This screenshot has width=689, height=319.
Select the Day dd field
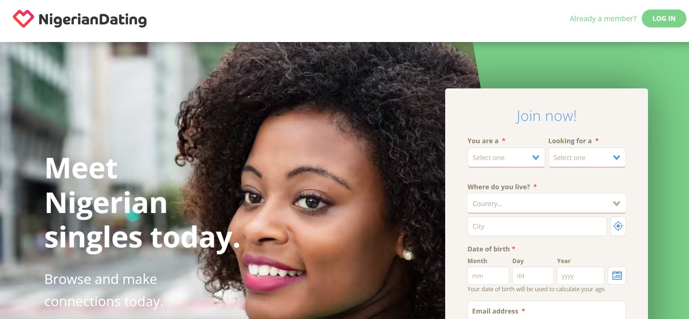533,276
